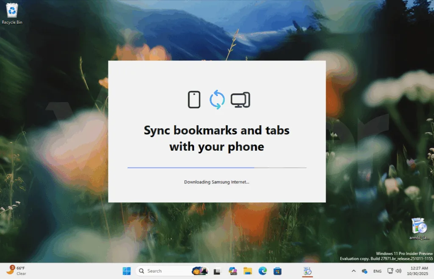Open Task View from the taskbar
The image size is (434, 279).
[217, 271]
